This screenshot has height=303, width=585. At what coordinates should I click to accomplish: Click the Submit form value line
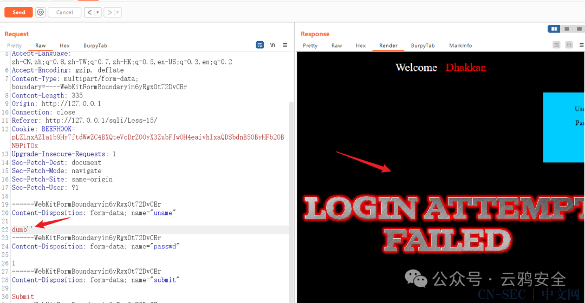click(x=23, y=297)
